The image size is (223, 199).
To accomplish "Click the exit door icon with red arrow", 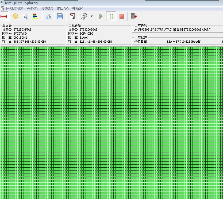I will point(134,17).
